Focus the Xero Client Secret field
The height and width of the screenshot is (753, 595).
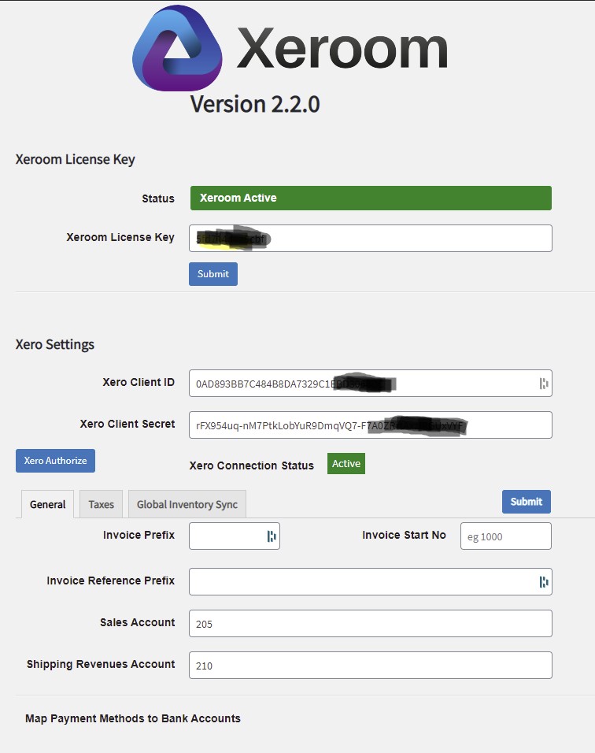point(371,425)
